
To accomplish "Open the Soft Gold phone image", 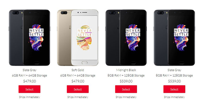I will pyautogui.click(x=78, y=38).
